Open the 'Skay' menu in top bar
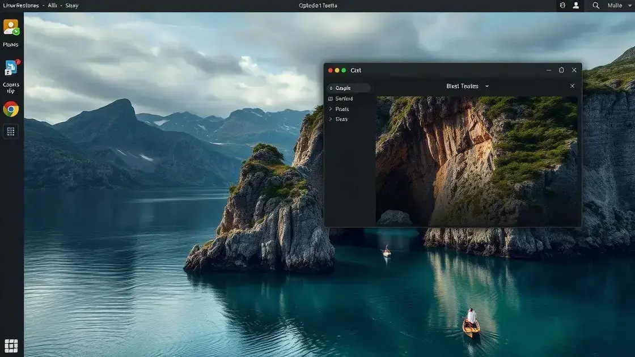 [x=71, y=6]
